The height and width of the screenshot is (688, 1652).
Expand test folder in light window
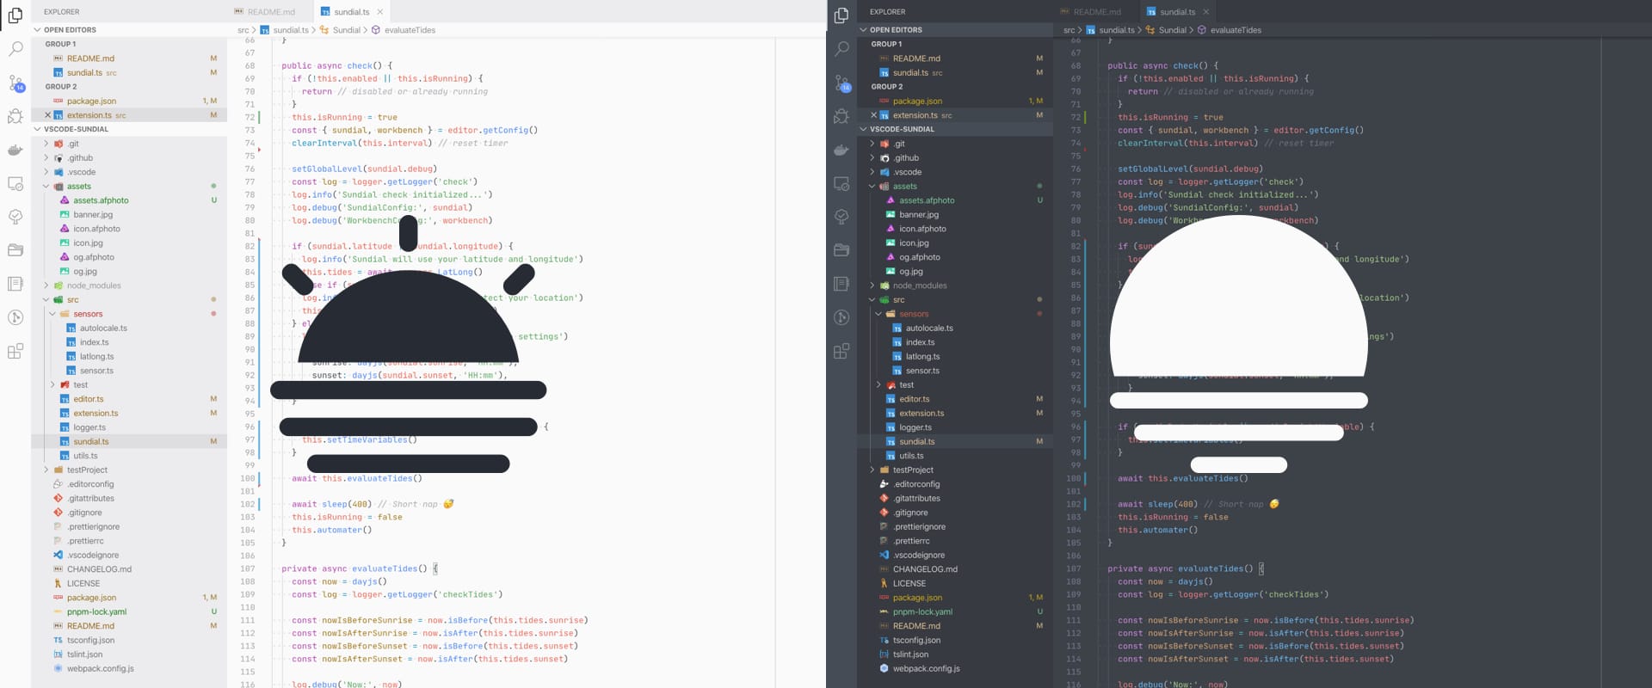(x=52, y=385)
